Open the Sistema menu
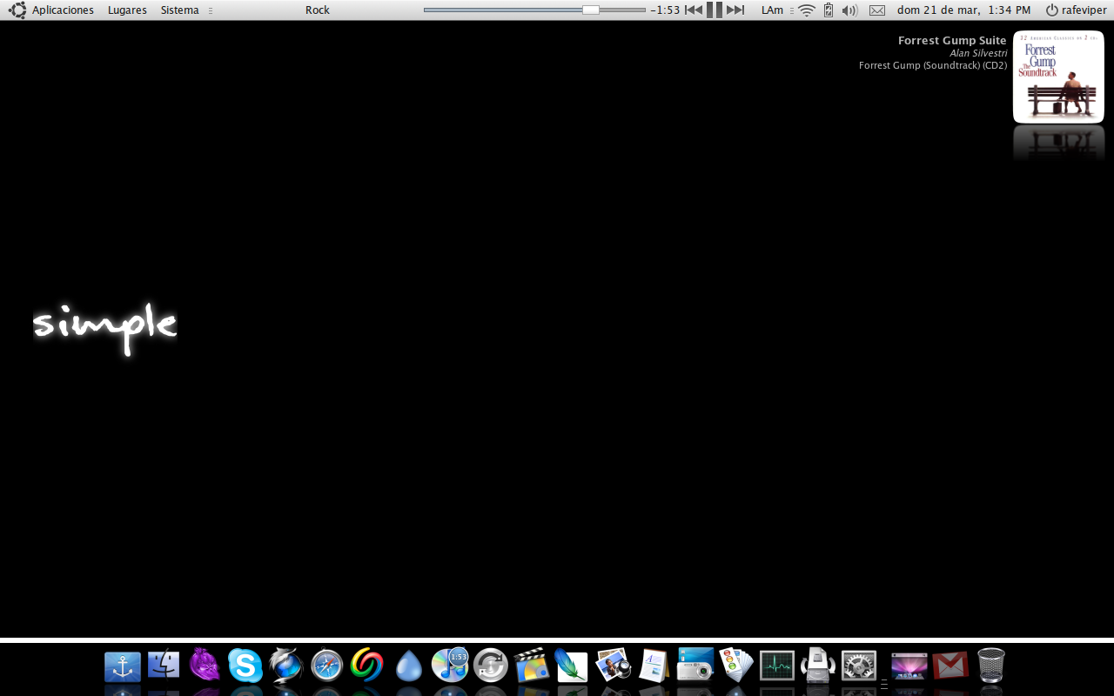 tap(179, 10)
